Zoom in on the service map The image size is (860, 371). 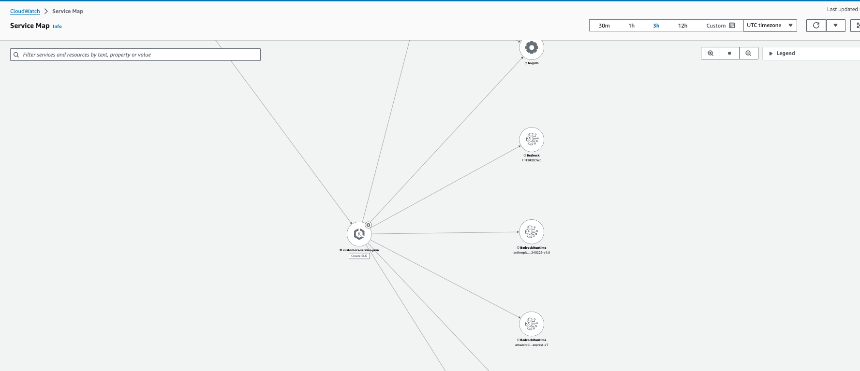711,53
